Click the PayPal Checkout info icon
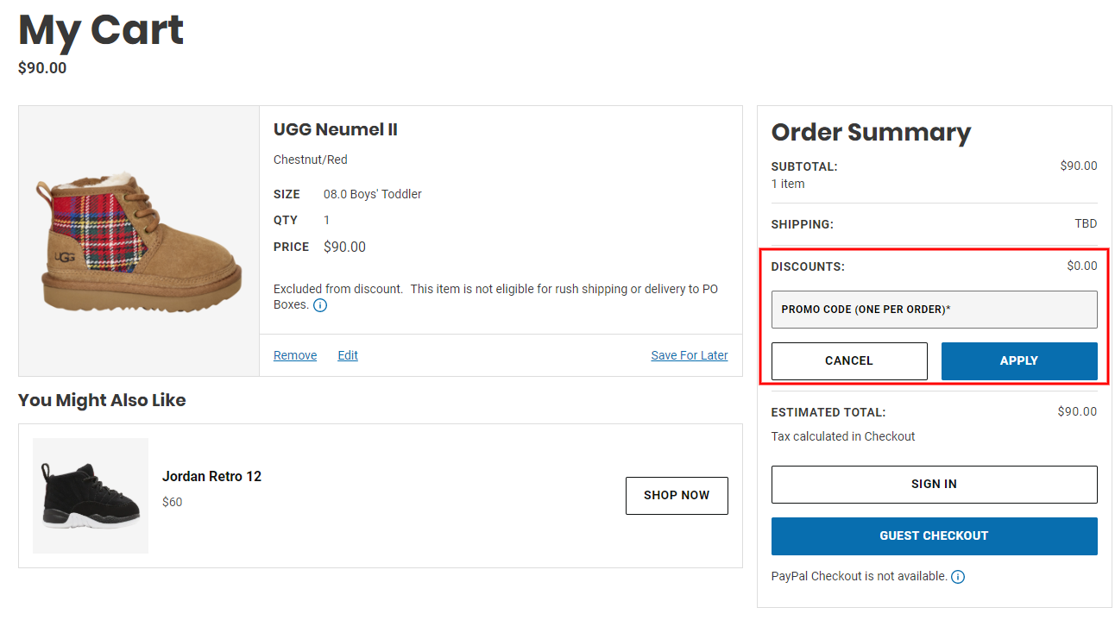Screen dimensions: 1115x620 pos(957,577)
